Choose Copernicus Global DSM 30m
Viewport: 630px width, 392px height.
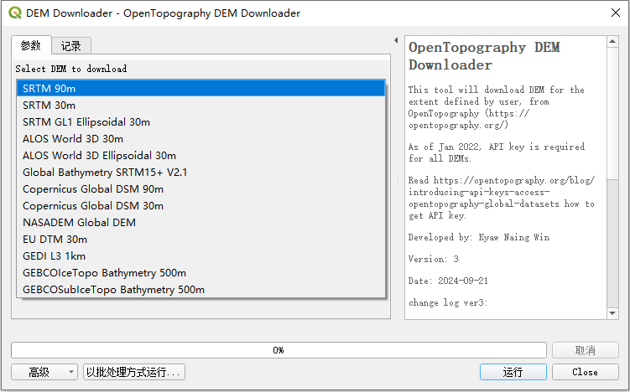200,206
